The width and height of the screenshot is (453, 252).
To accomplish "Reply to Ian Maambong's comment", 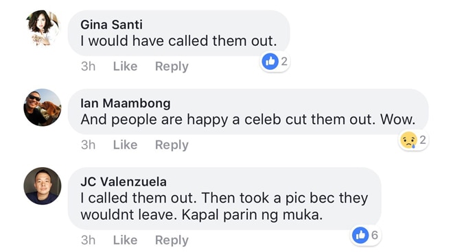I will coord(172,145).
